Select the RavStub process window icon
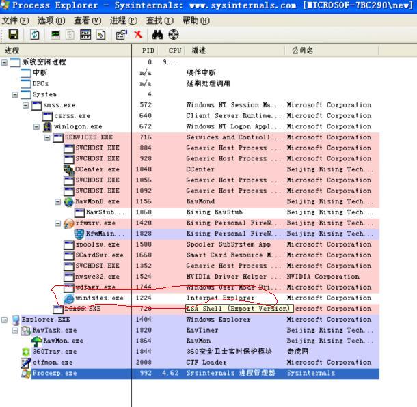The image size is (417, 407). (x=79, y=212)
